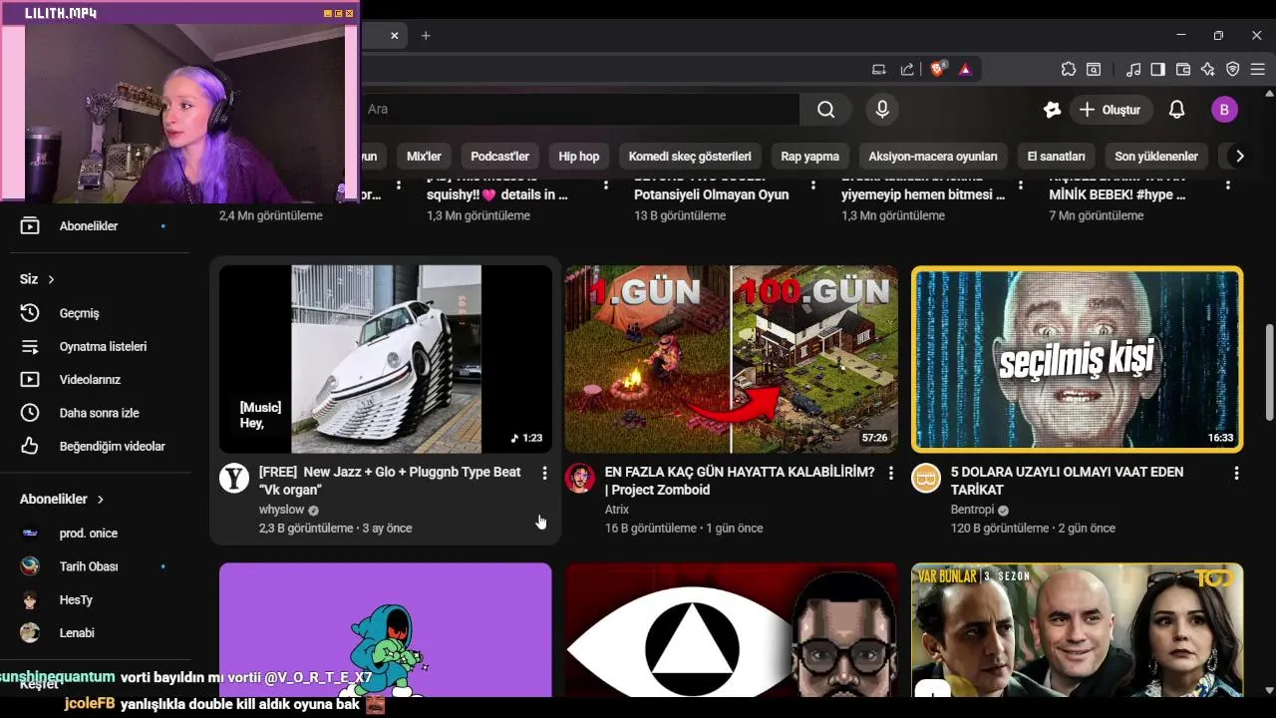Play the seçilmiş kişi thumbnail
The image size is (1276, 718).
[x=1078, y=359]
